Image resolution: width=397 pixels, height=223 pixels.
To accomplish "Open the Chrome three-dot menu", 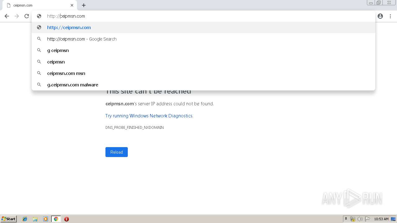I will click(x=390, y=16).
